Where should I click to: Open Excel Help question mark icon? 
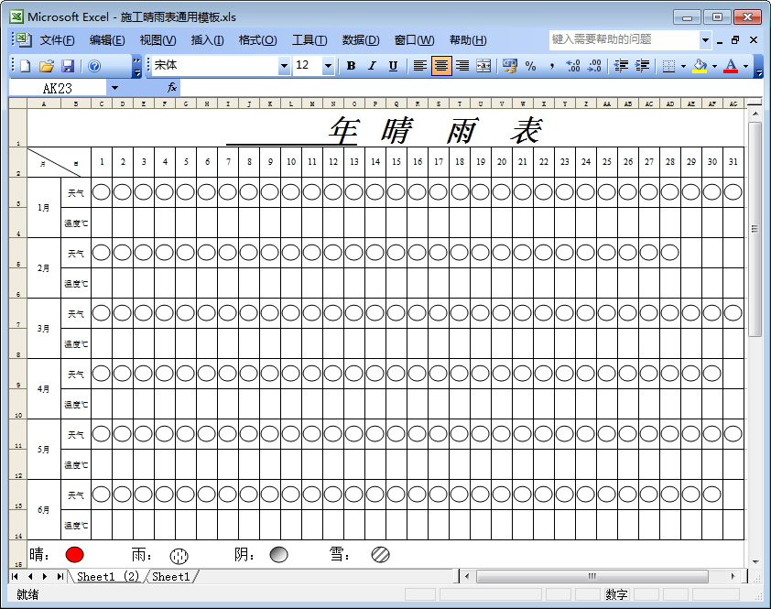pos(94,66)
